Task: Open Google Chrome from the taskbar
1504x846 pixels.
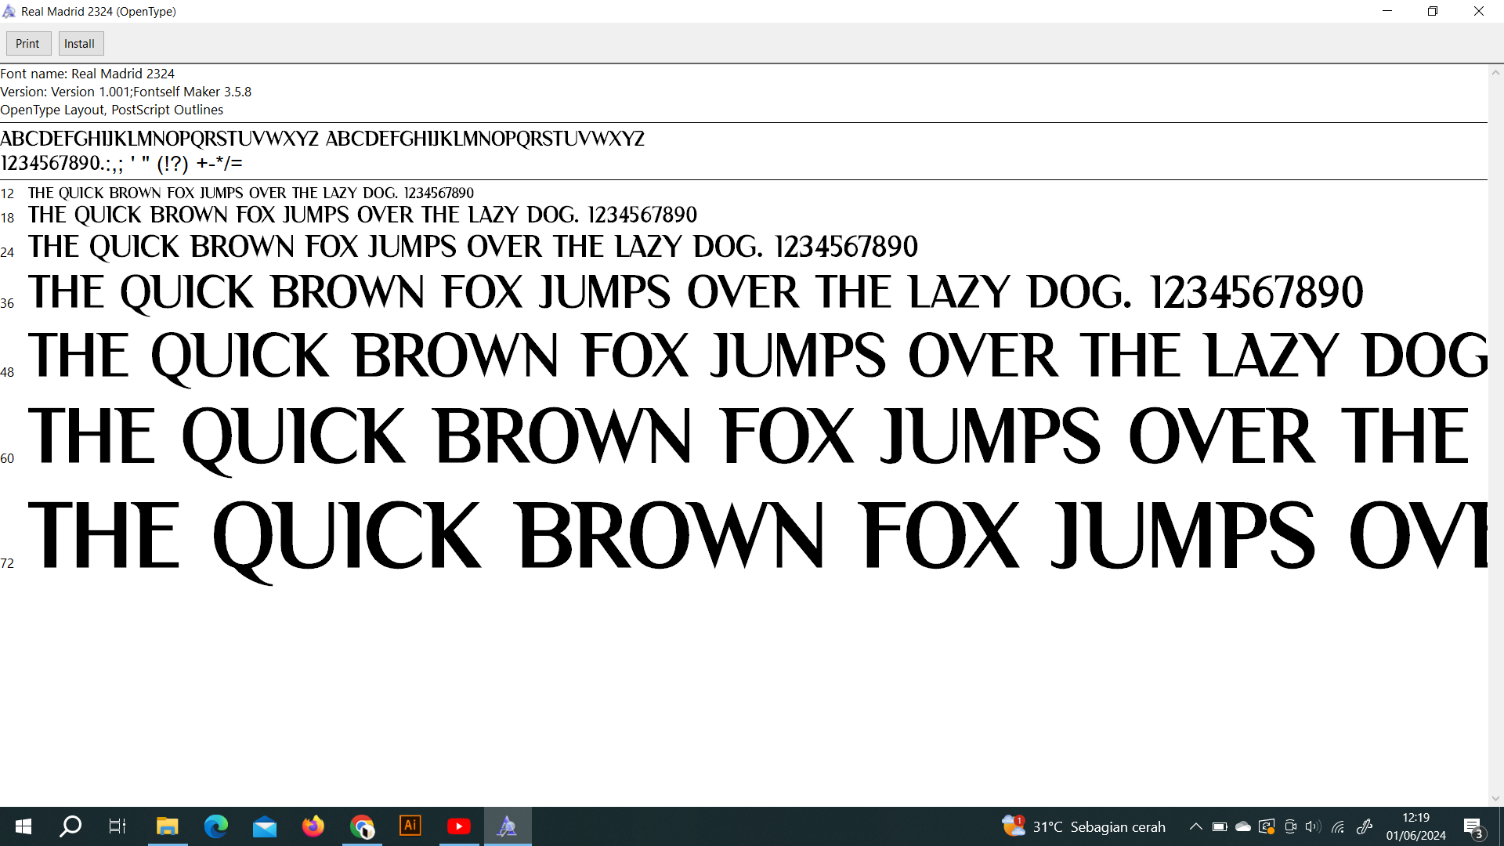Action: click(x=362, y=826)
